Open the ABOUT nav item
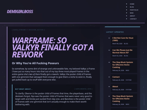Viewport: 147px width, 110px height. [132, 16]
